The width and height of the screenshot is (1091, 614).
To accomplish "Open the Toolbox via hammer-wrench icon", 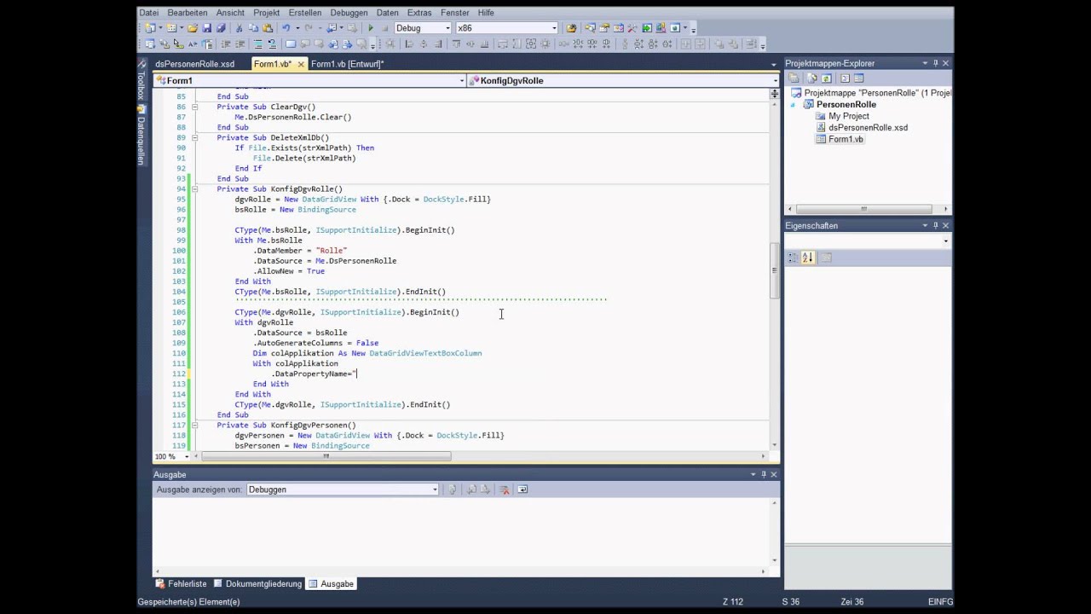I will [x=632, y=28].
